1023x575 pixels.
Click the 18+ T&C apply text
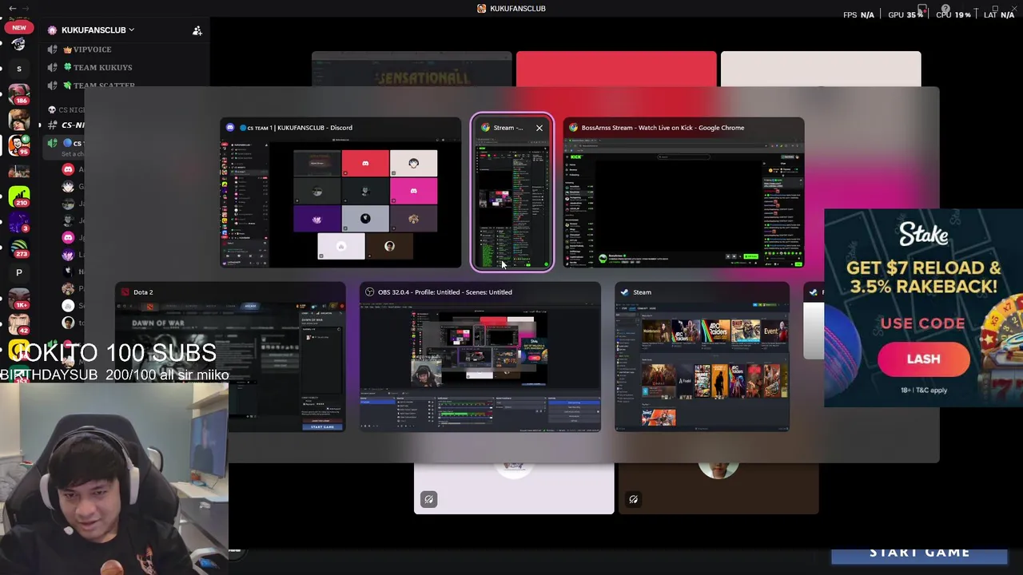924,391
